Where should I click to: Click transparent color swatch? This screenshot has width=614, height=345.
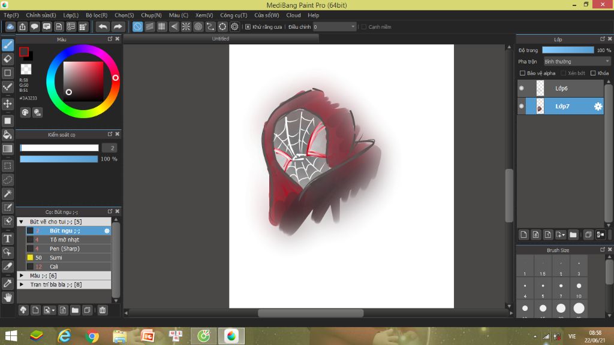point(26,69)
